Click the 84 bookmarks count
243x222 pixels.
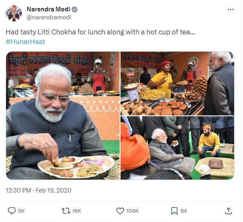[184, 211]
